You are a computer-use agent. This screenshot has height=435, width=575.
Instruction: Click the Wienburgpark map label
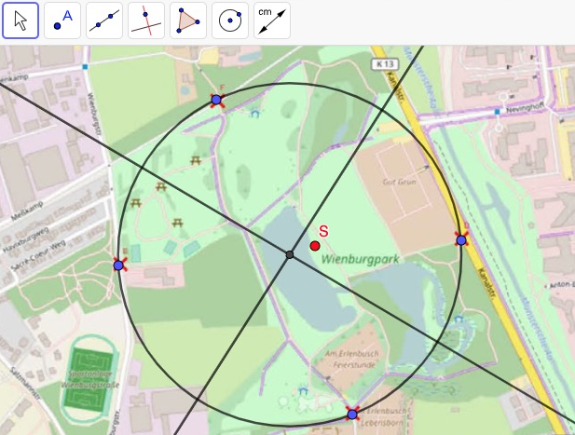(x=353, y=262)
